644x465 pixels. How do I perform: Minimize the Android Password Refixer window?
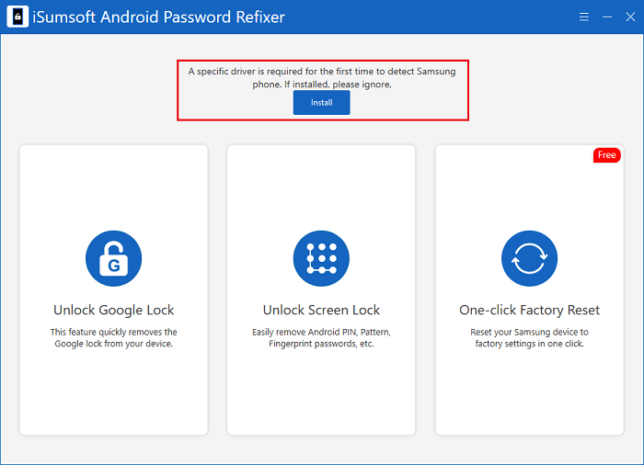(x=607, y=17)
